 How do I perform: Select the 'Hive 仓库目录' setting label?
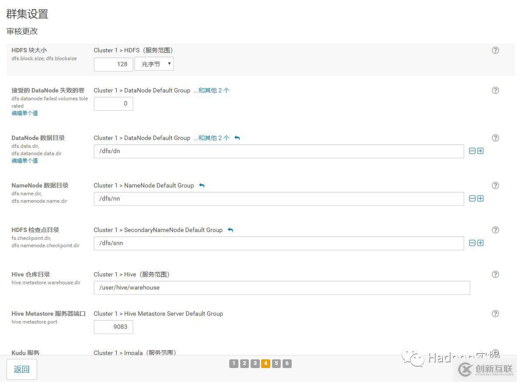pos(31,274)
